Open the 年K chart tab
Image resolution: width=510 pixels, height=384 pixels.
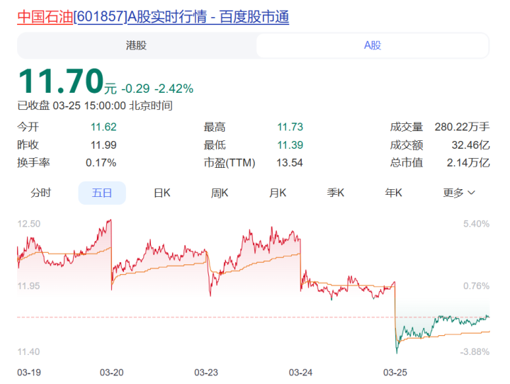click(x=393, y=193)
